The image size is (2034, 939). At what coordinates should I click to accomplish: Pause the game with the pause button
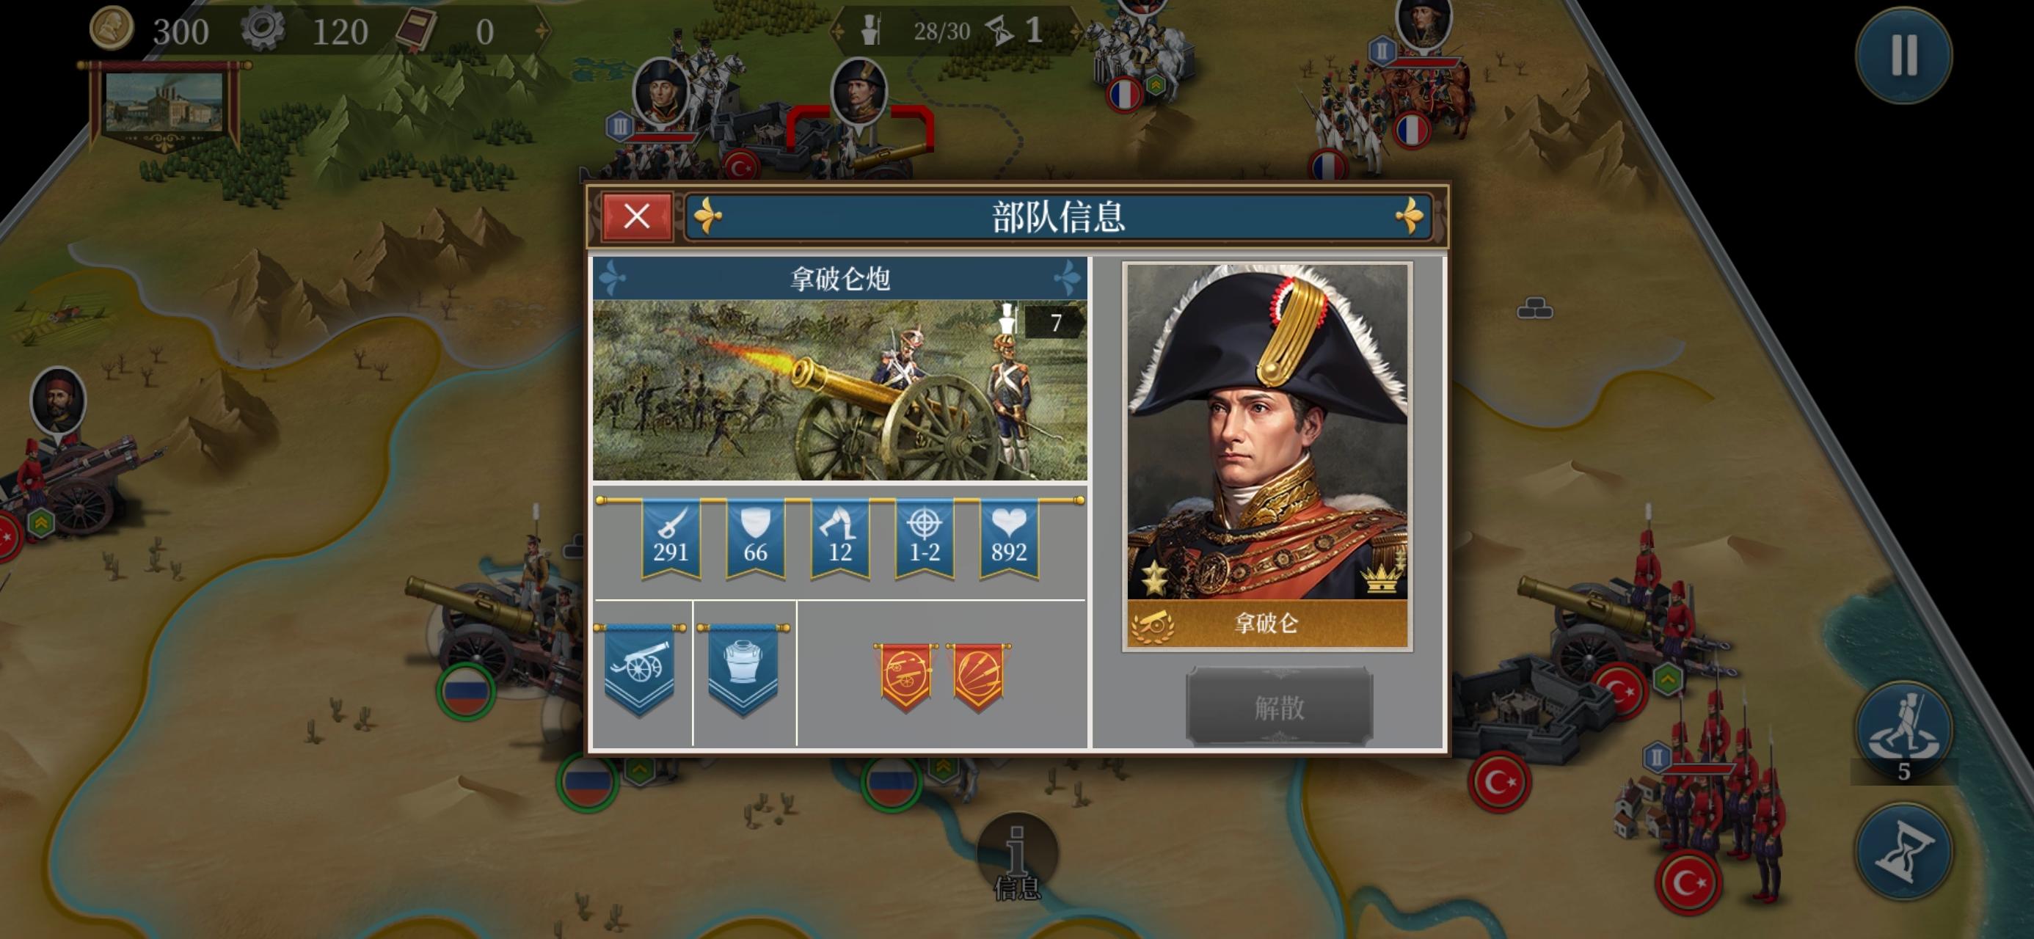click(1903, 55)
